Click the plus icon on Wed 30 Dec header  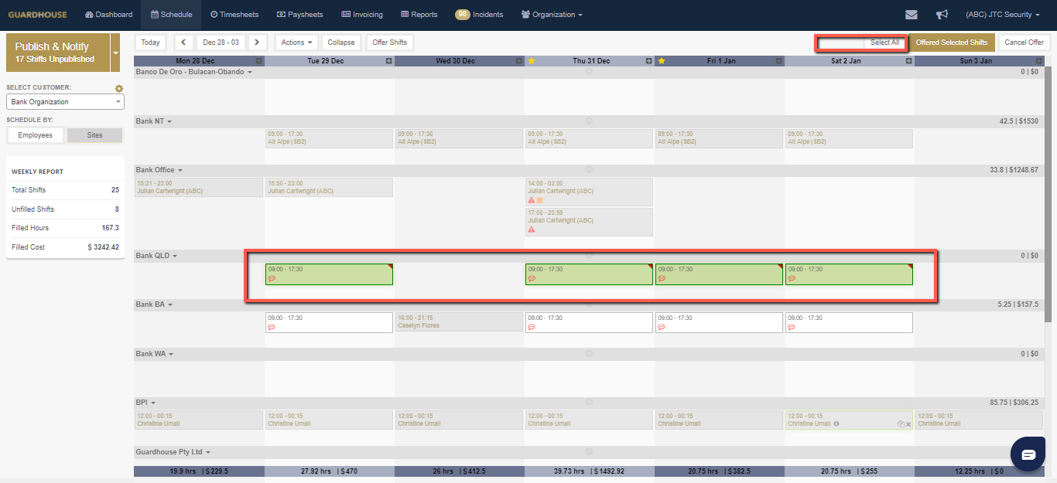[x=519, y=61]
